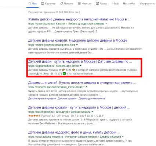Open the bestmebelik 'Детские диваны-кровати' result
Image resolution: width=156 pixels, height=146 pixels.
pyautogui.click(x=79, y=108)
